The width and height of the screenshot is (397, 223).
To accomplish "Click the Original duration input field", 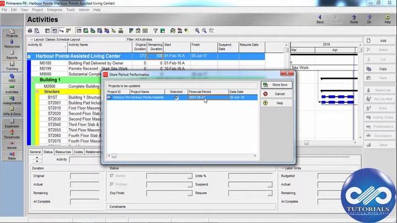I will (x=84, y=176).
